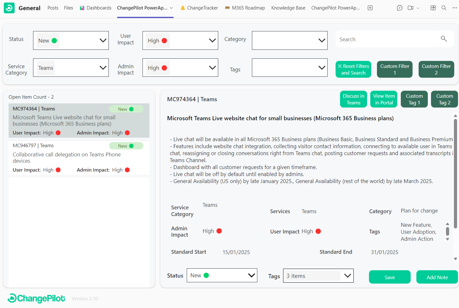Click the header search magnifier icon
This screenshot has width=459, height=308.
(444, 8)
